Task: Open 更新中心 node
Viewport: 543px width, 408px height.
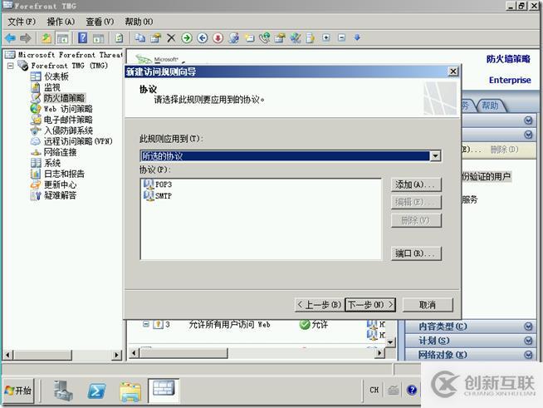Action: [x=60, y=184]
